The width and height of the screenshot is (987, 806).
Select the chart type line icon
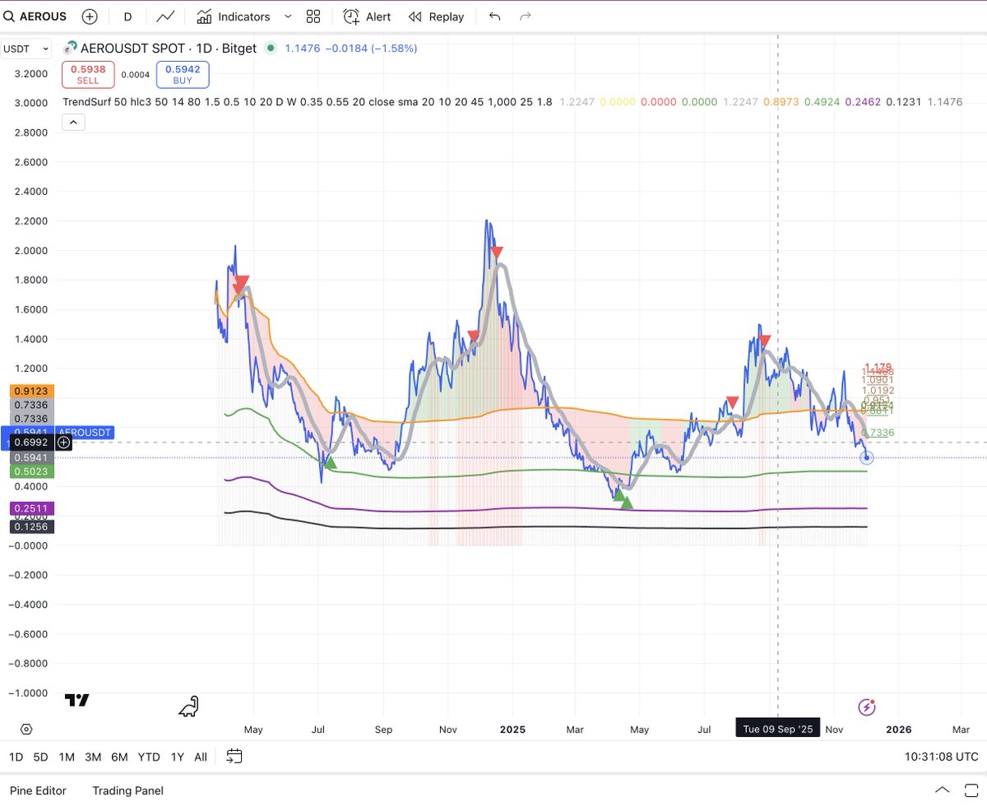164,16
